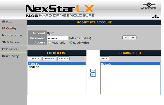
Task: Select the Read/Write access radio
Action: point(71,43)
